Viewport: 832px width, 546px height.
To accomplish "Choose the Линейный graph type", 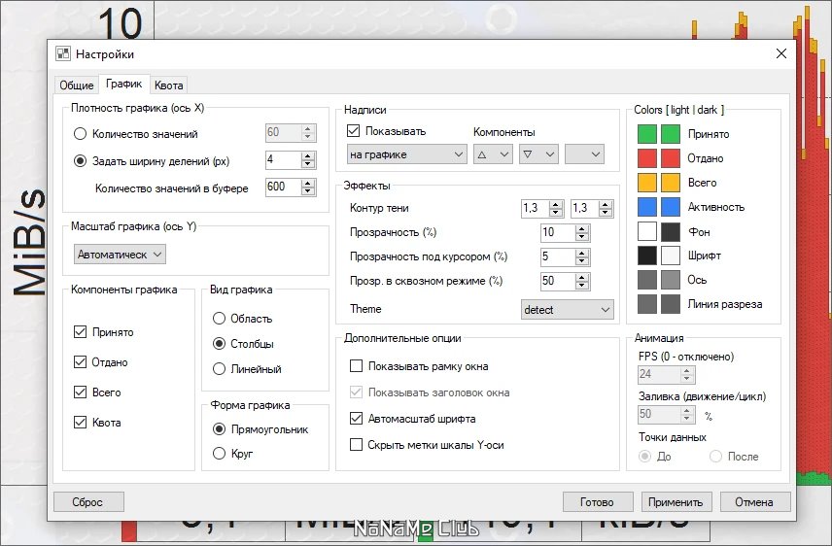I will coord(219,369).
